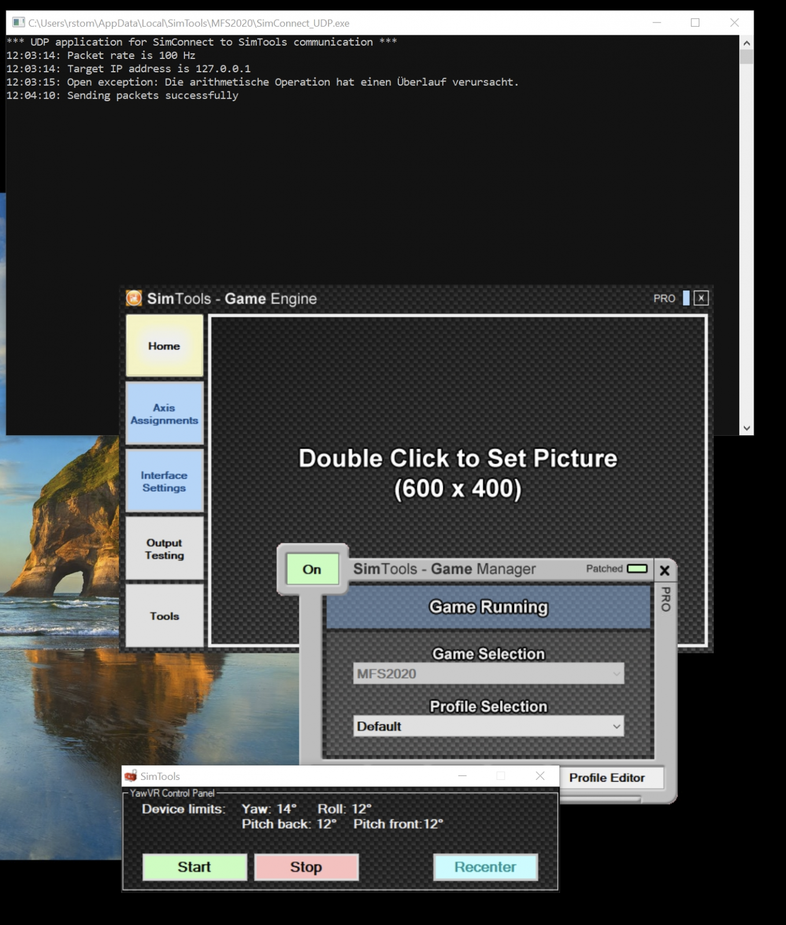
Task: Click the Double Click to Set Picture area
Action: (x=458, y=473)
